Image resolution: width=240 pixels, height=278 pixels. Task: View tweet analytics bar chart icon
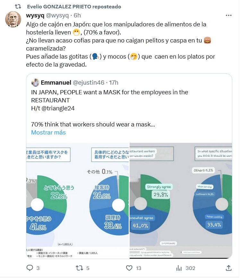[180, 268]
